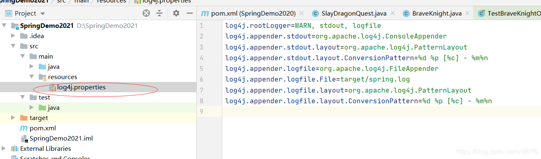Click the blue main java folder icon

pos(42,67)
